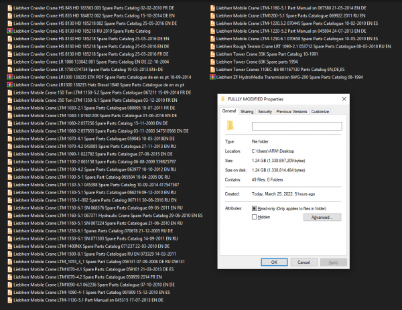Viewport: 402px width, 310px height.
Task: Click the file icon of LTM 1400NX catalog
Action: point(10,246)
